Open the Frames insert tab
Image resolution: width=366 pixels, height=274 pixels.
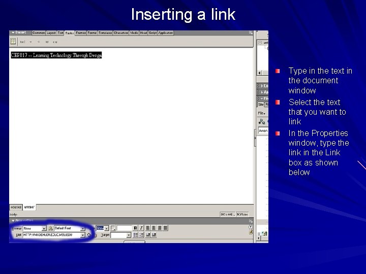pyautogui.click(x=81, y=33)
